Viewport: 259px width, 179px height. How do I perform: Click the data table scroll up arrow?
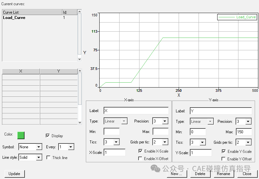tap(80, 71)
